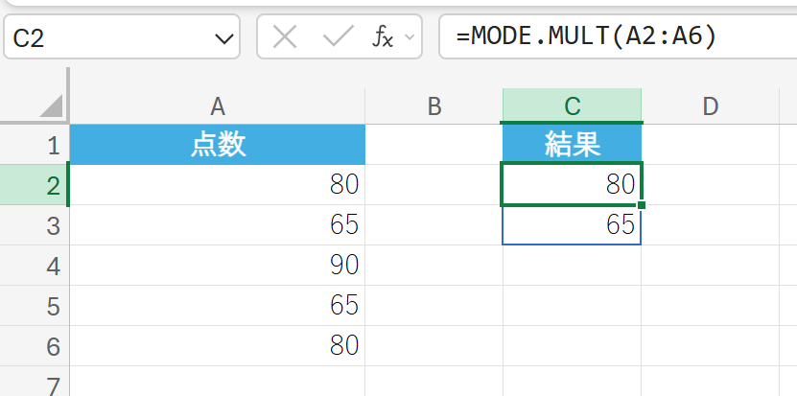Select cell A4 containing 90
This screenshot has width=797, height=396.
tap(218, 265)
